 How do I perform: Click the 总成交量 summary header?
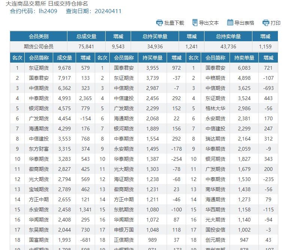point(87,36)
